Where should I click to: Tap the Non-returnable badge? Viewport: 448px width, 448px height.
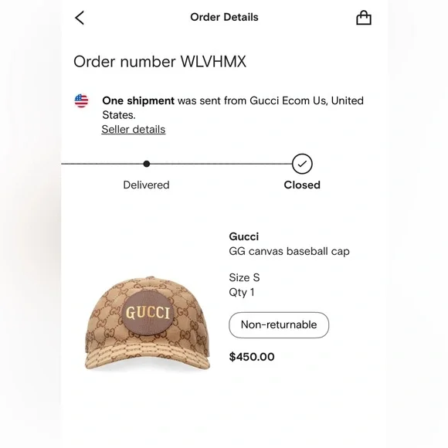(x=279, y=325)
